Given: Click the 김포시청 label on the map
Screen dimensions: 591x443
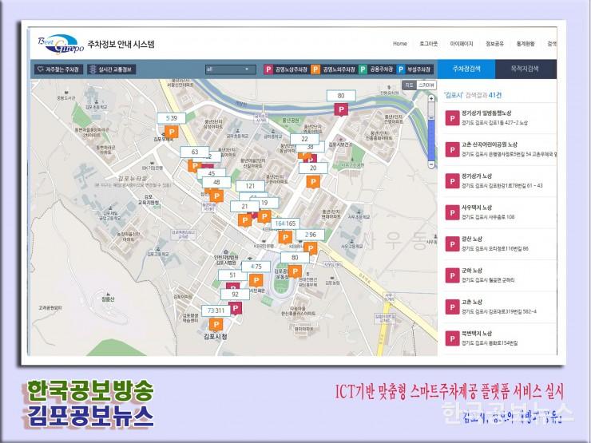Looking at the screenshot, I should [216, 336].
